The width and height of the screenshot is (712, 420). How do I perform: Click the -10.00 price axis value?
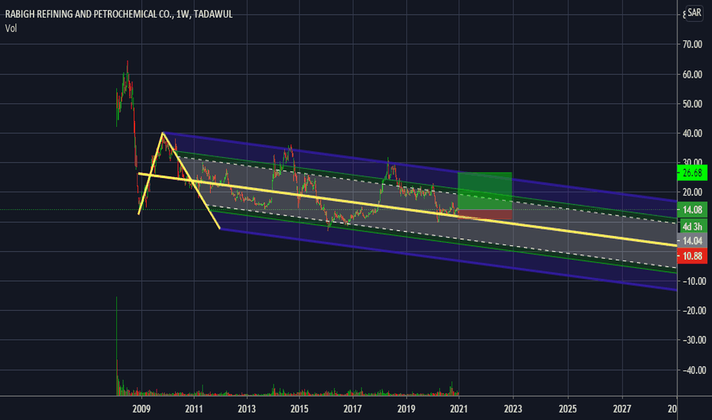click(694, 282)
